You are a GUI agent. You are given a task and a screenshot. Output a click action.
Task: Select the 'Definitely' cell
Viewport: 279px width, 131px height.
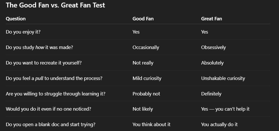(211, 94)
